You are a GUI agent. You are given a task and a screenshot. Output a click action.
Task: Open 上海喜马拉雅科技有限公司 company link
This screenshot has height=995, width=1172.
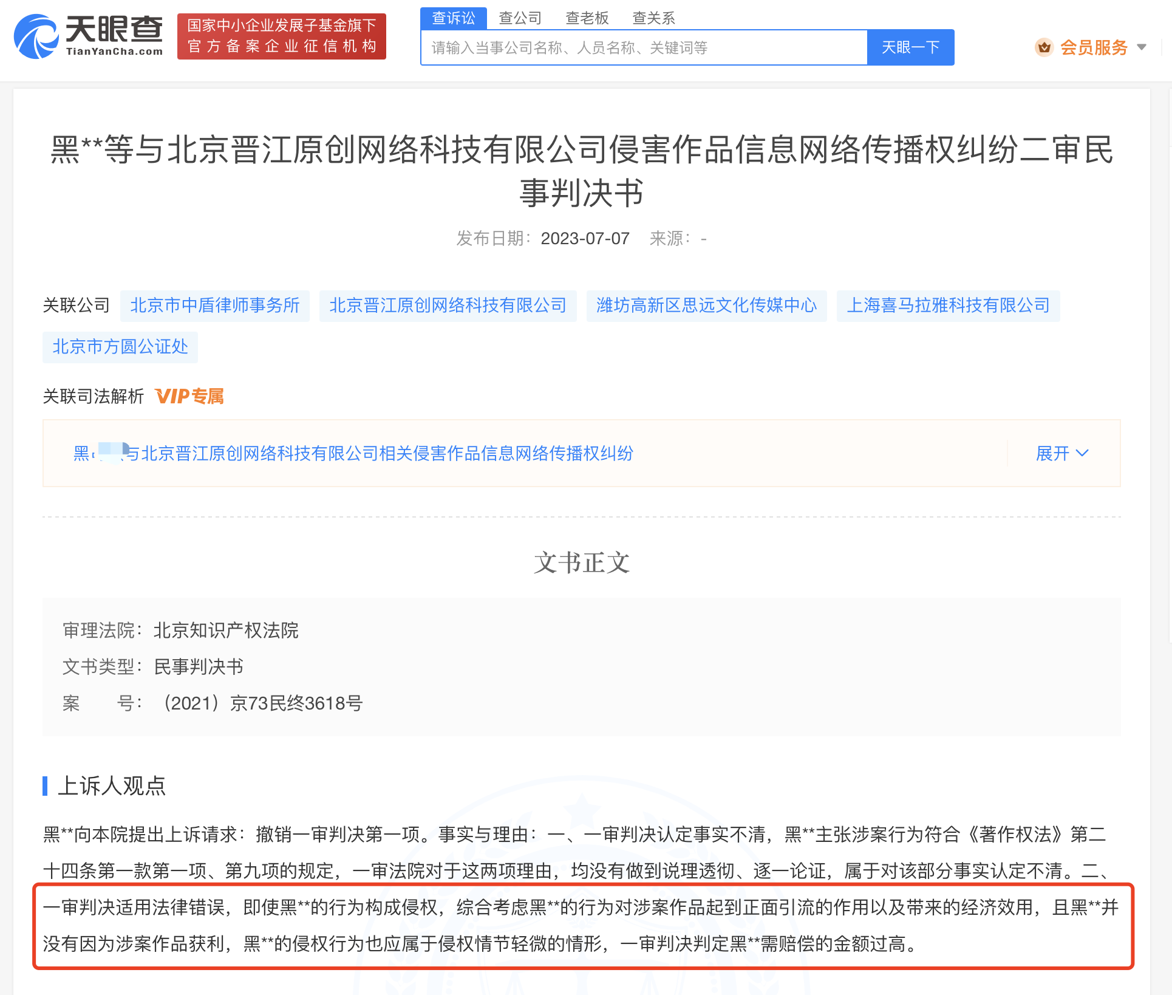[947, 306]
